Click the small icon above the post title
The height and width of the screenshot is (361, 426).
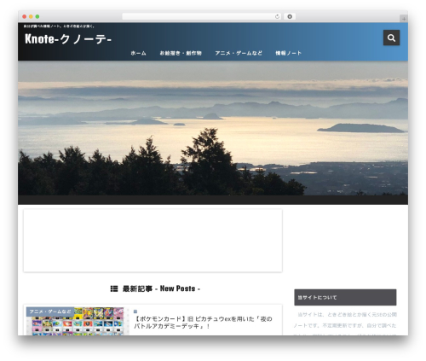[x=135, y=312]
